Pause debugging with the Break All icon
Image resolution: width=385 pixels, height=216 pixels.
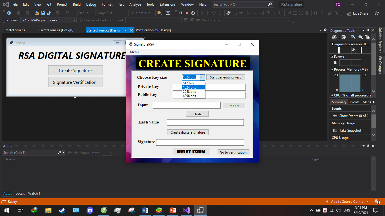coord(181,13)
